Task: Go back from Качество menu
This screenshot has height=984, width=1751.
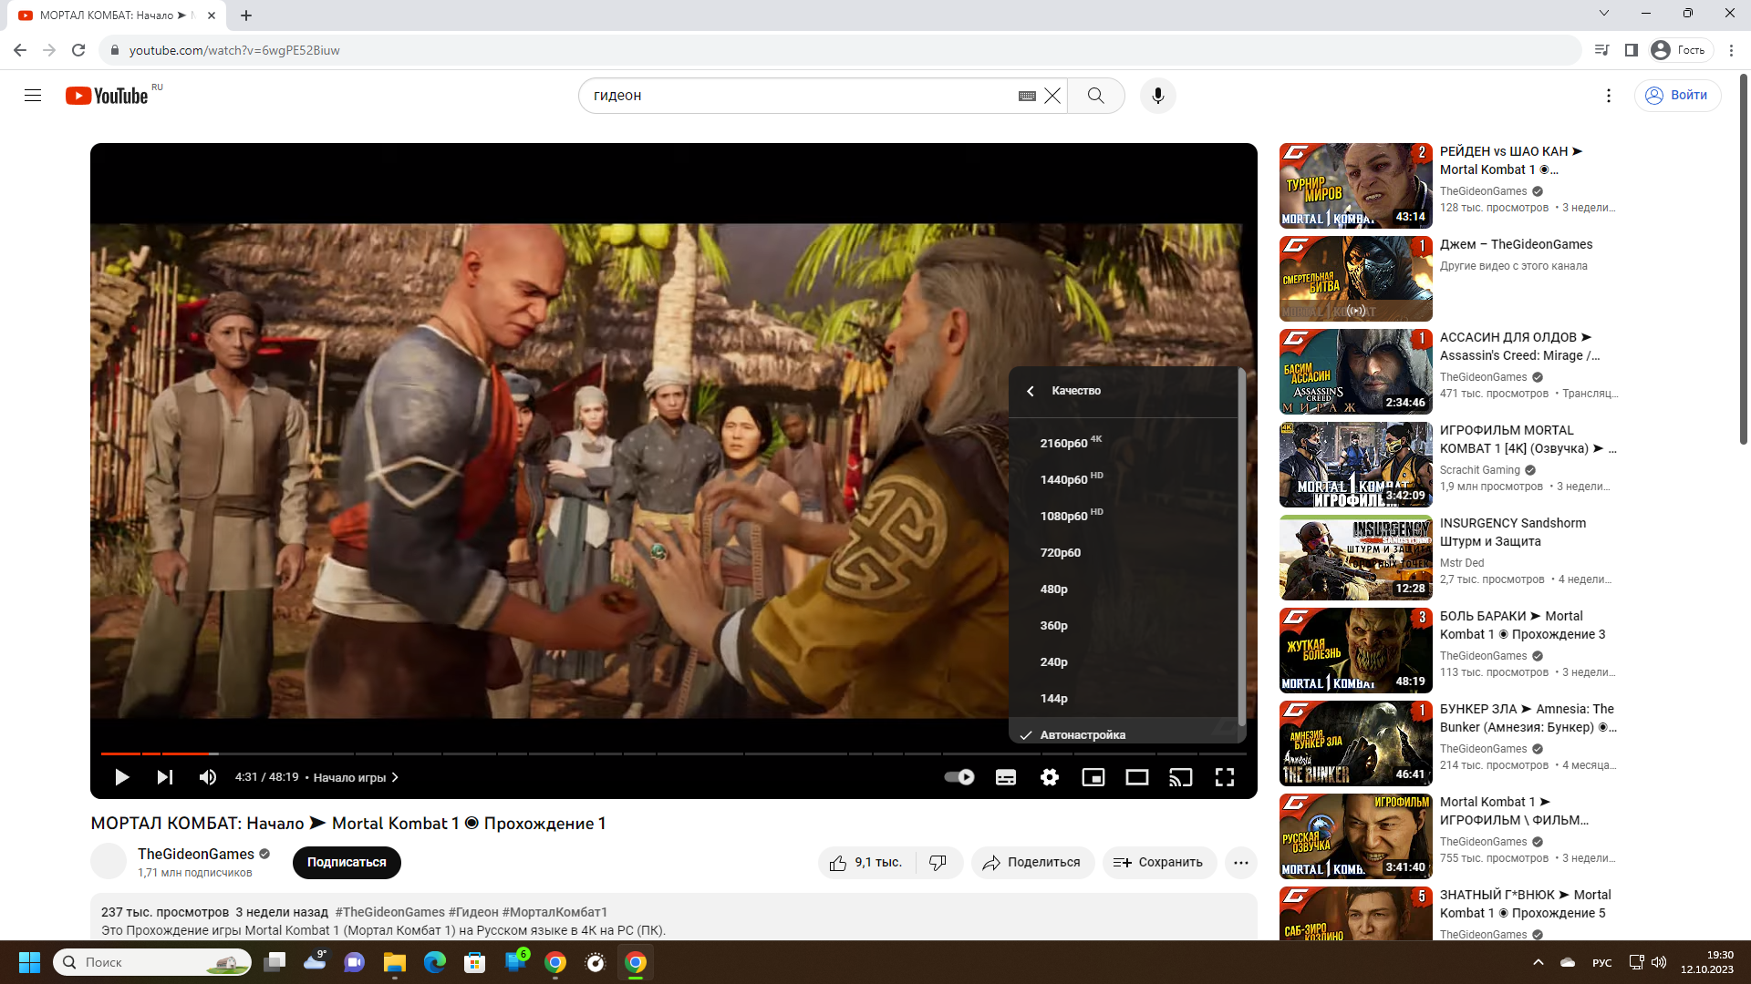Action: tap(1031, 391)
